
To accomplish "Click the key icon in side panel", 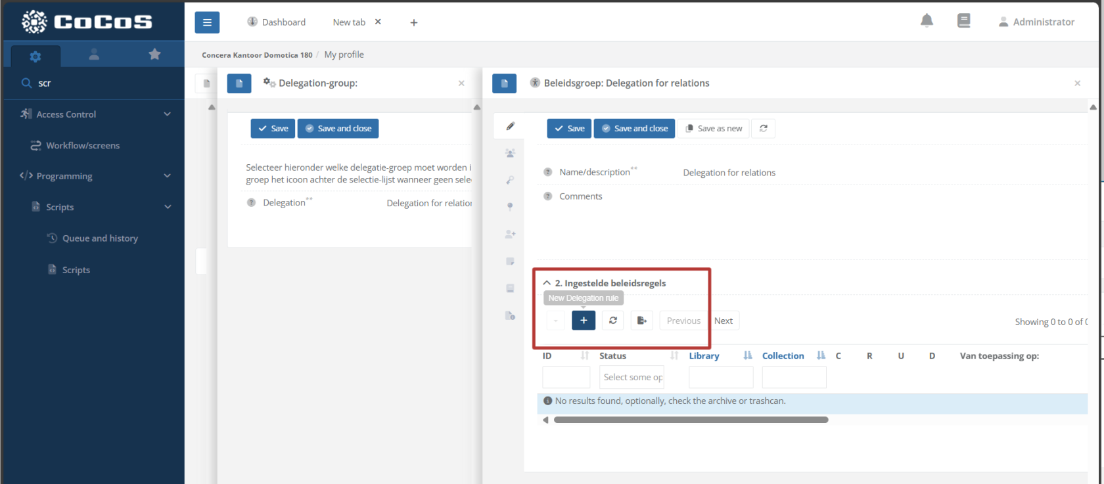I will click(x=510, y=180).
